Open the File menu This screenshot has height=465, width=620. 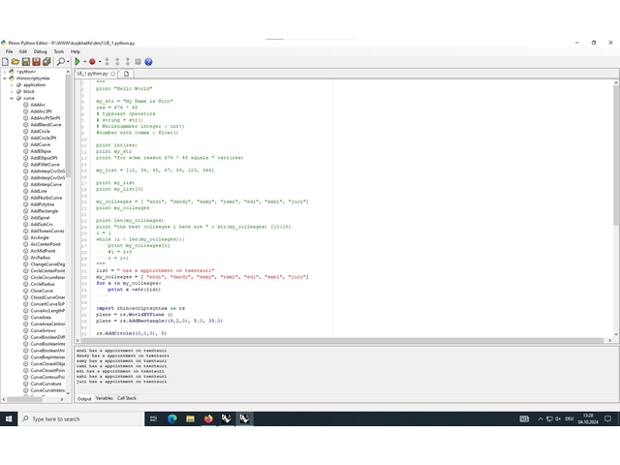coord(9,51)
